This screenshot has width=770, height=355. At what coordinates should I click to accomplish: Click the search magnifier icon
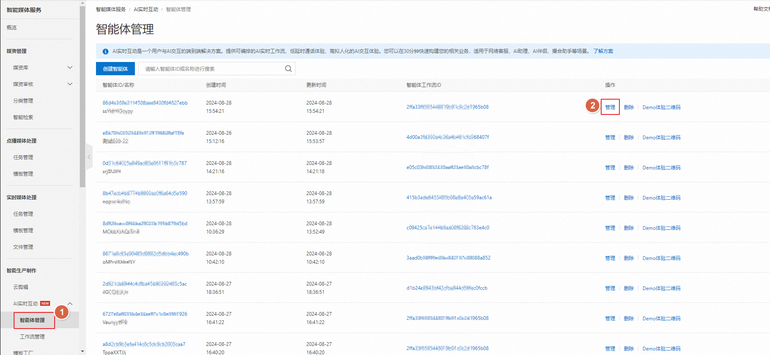pos(288,69)
